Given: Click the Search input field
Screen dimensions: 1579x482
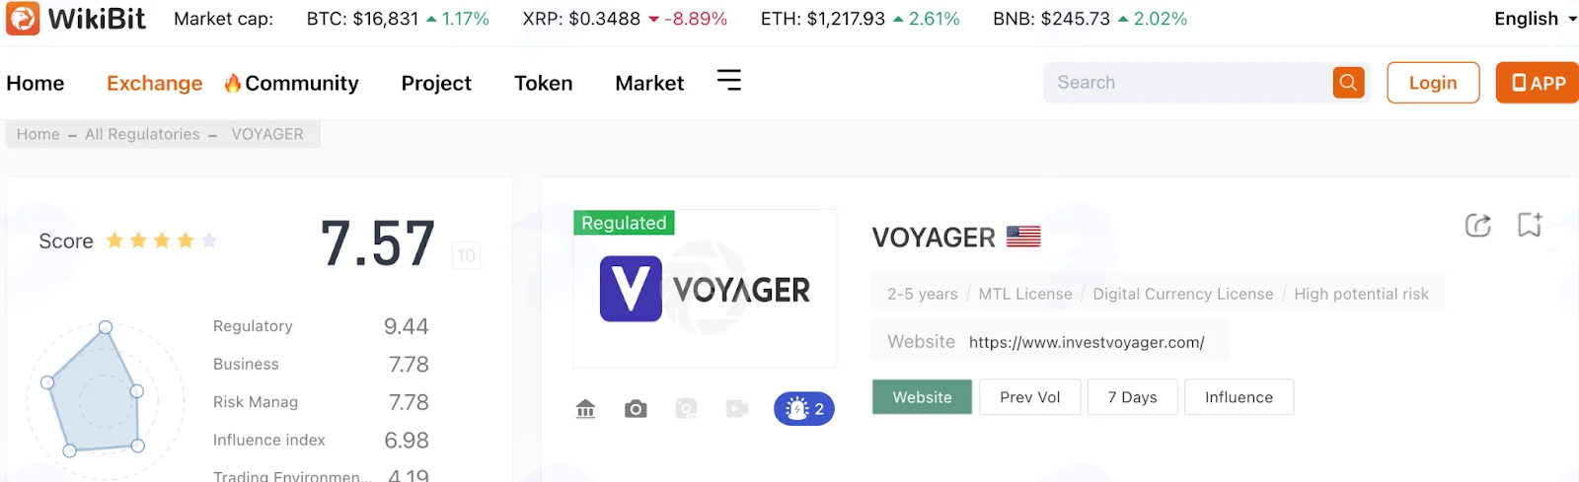Looking at the screenshot, I should (1189, 83).
